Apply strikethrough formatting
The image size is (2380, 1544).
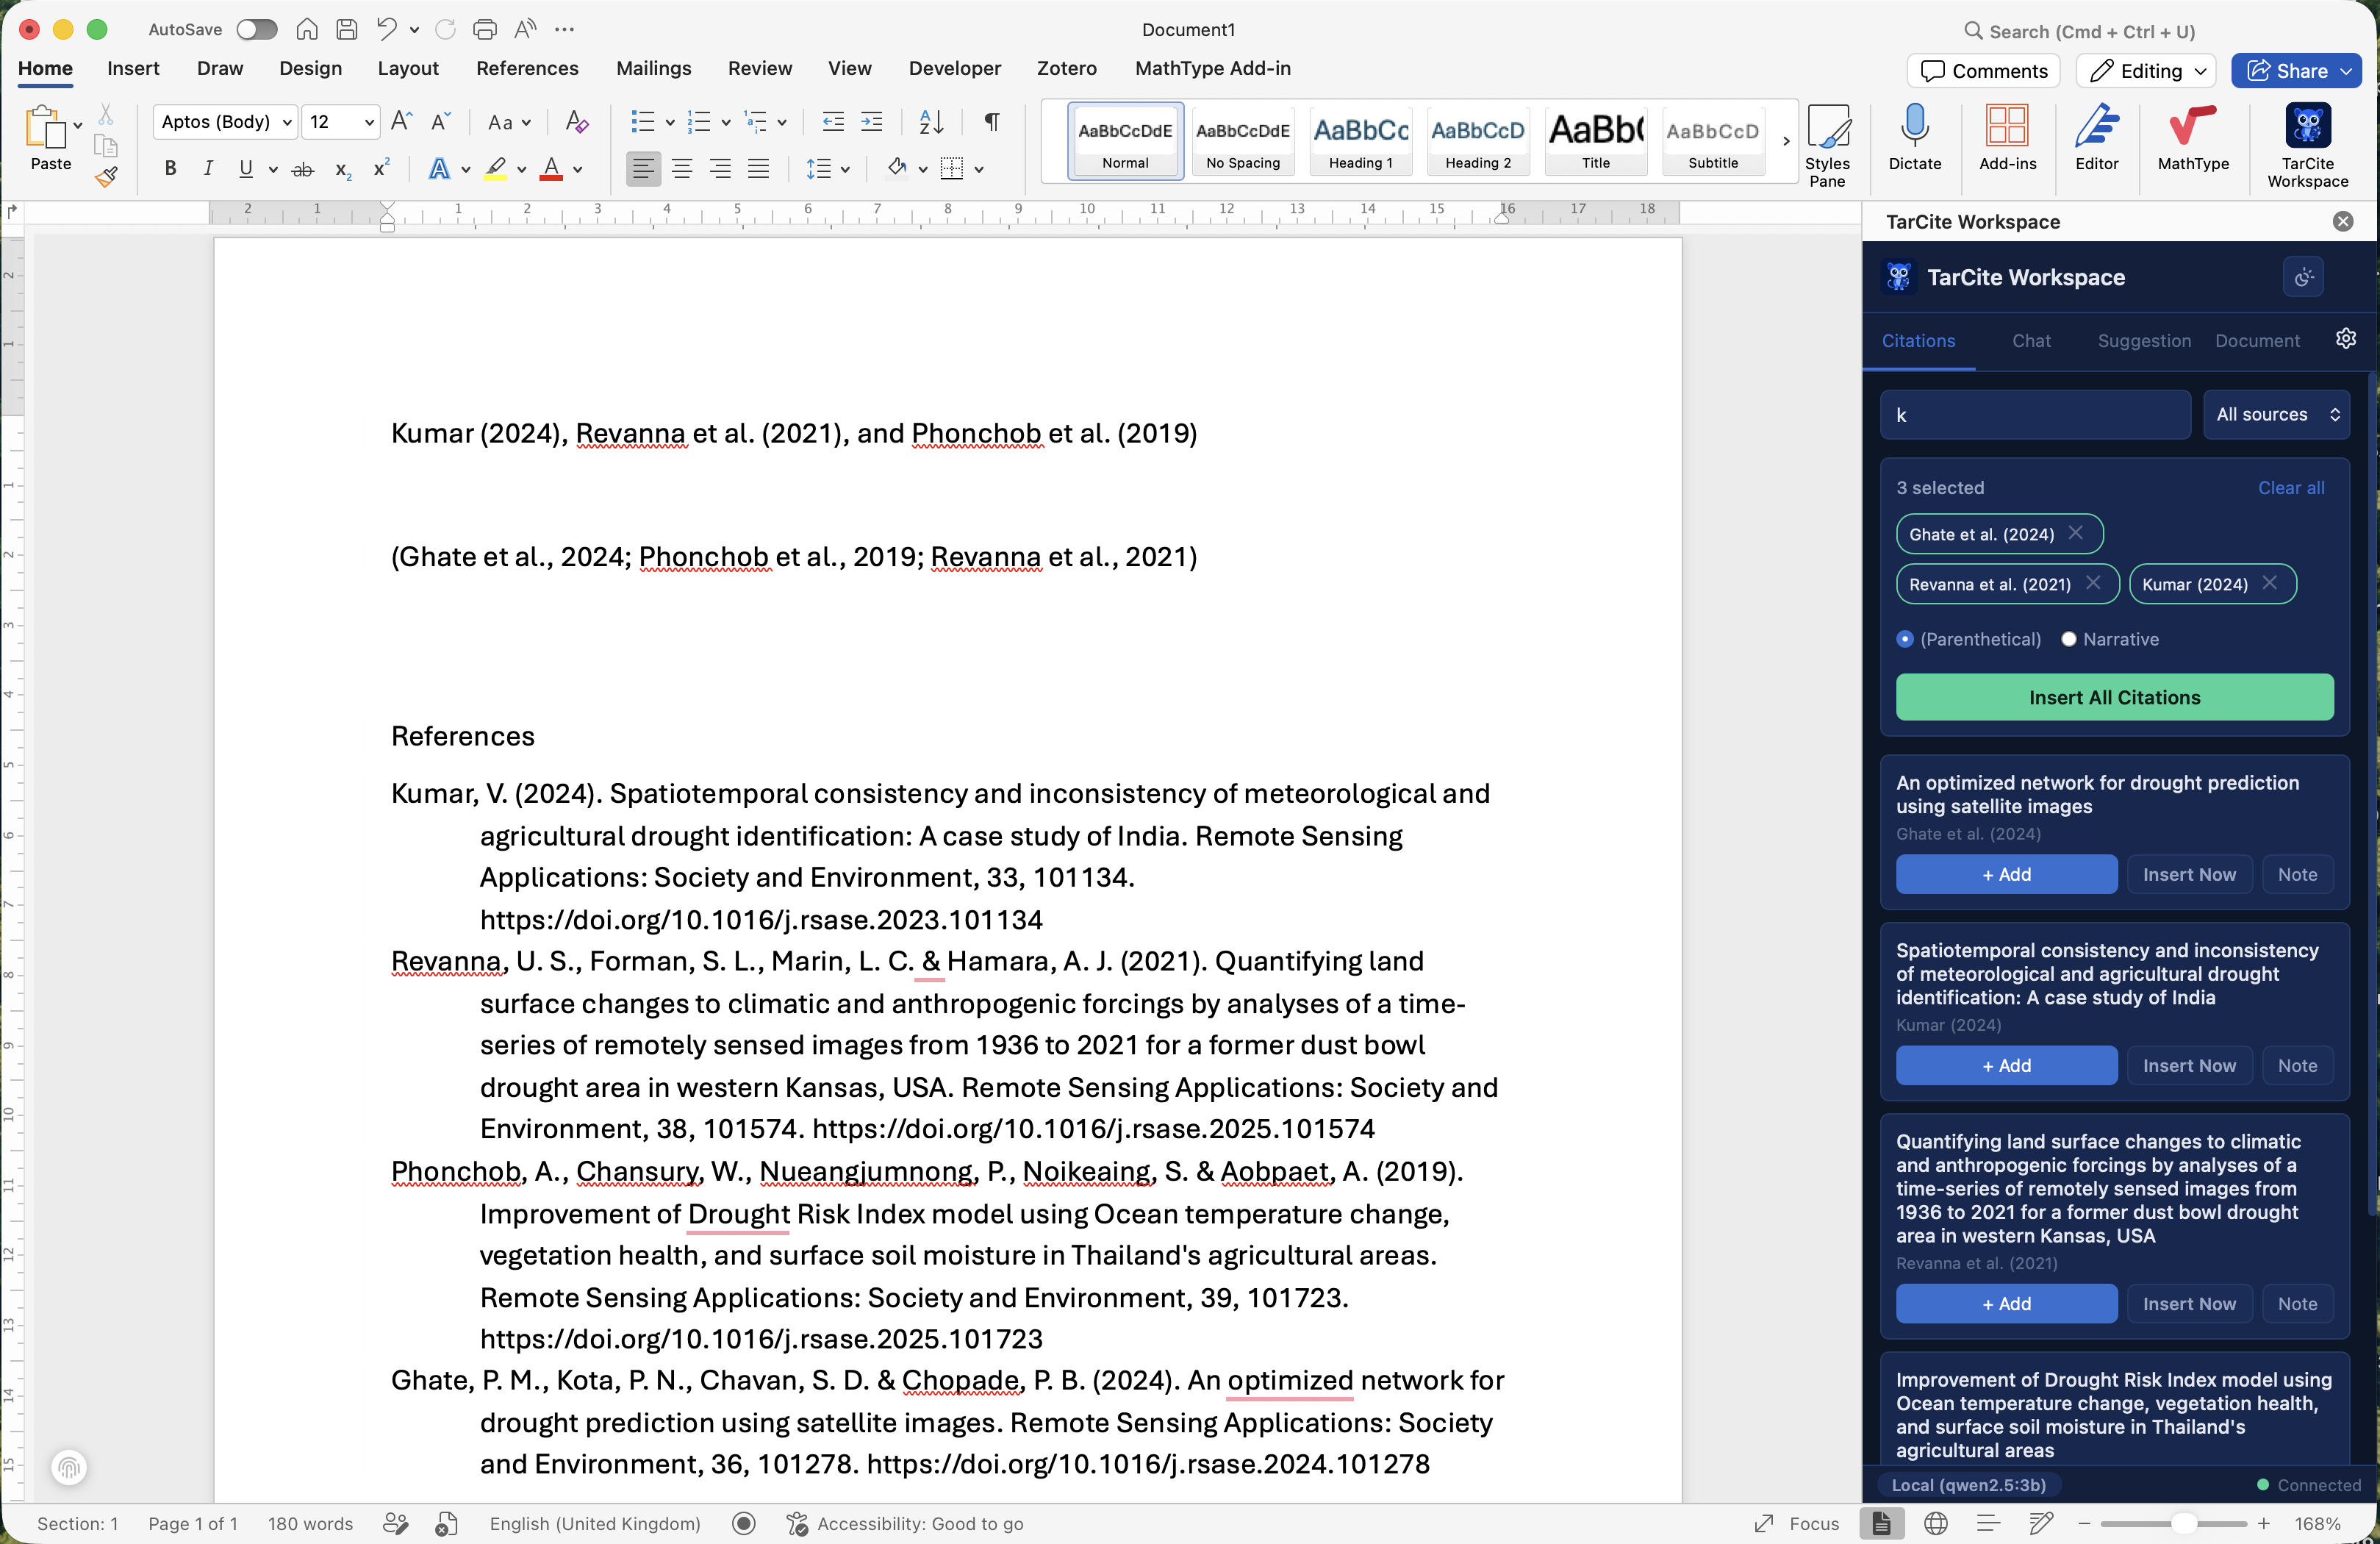click(x=302, y=169)
